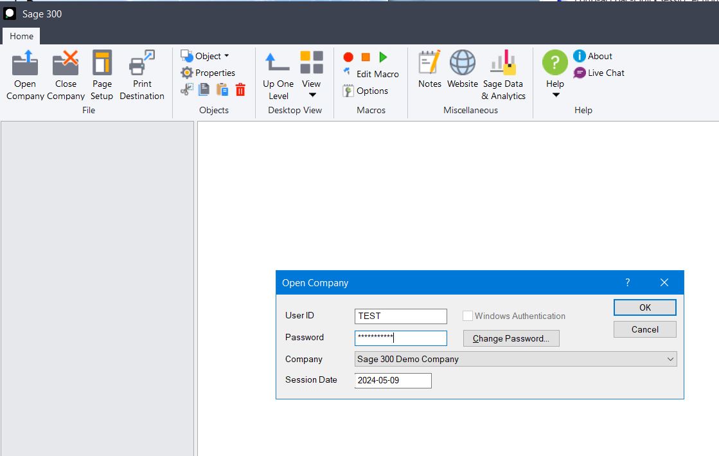The height and width of the screenshot is (456, 719).
Task: Expand the View dropdown
Action: tap(312, 75)
